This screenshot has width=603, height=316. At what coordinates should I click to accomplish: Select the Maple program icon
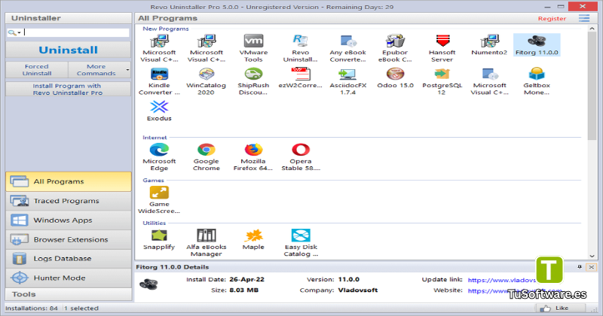[x=253, y=235]
